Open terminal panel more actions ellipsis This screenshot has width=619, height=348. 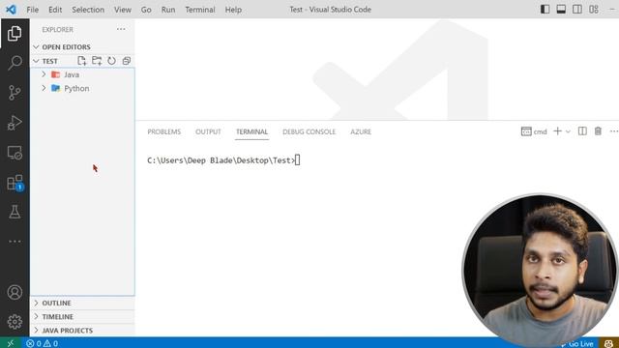614,131
